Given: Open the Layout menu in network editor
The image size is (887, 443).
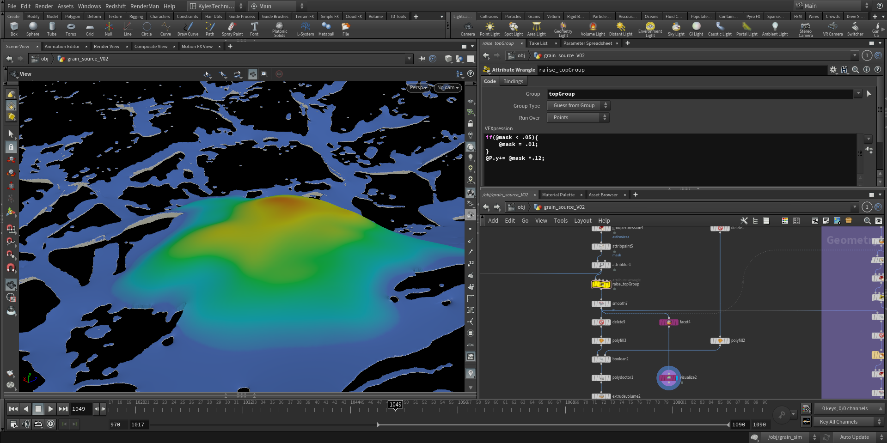Looking at the screenshot, I should pyautogui.click(x=582, y=221).
